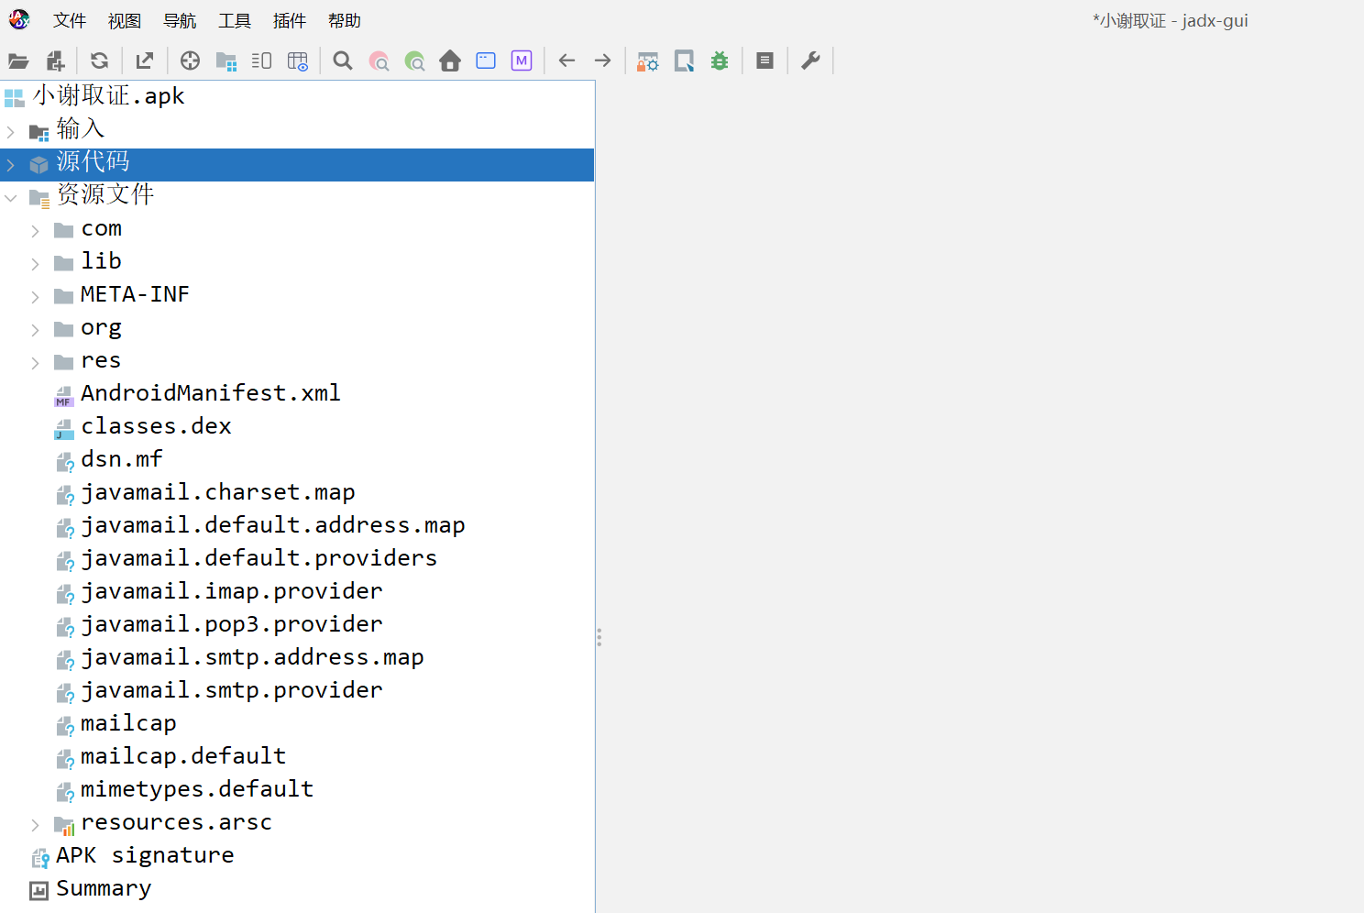Click the home main activity icon
Image resolution: width=1364 pixels, height=913 pixels.
(450, 61)
